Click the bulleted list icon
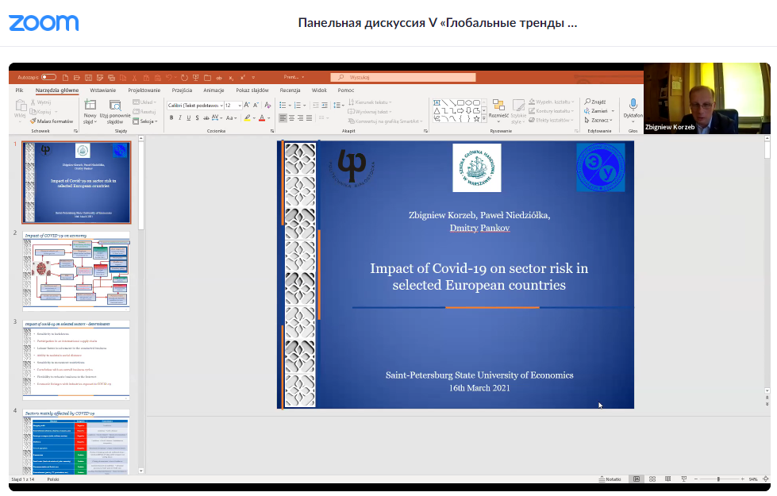The width and height of the screenshot is (777, 496). (x=283, y=104)
